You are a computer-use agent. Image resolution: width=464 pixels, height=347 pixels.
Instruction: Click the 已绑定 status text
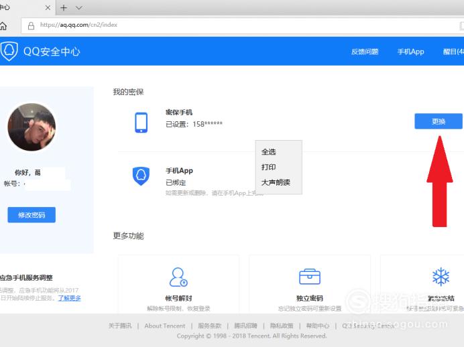click(176, 183)
